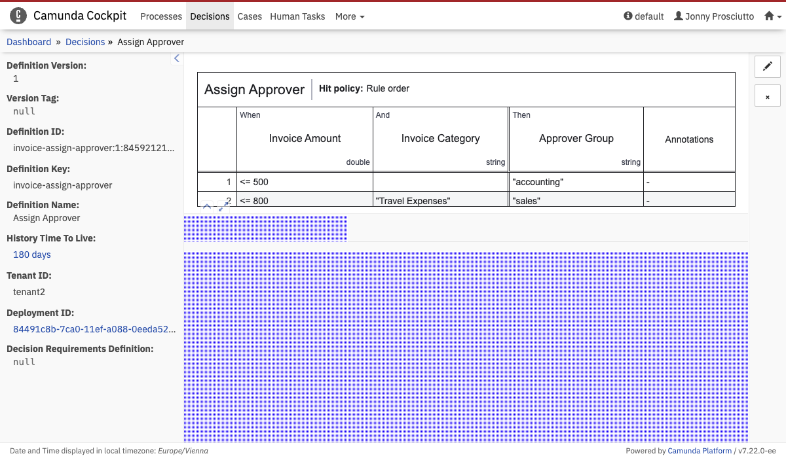Click the pencil edit button for the decision table
Viewport: 786px width, 458px height.
pyautogui.click(x=768, y=67)
